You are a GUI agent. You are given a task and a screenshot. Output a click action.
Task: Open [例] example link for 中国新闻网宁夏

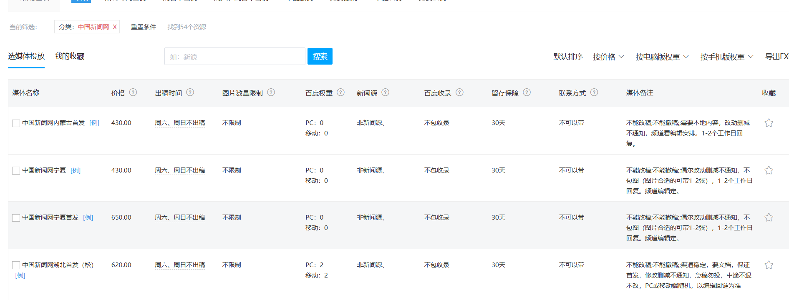[76, 170]
